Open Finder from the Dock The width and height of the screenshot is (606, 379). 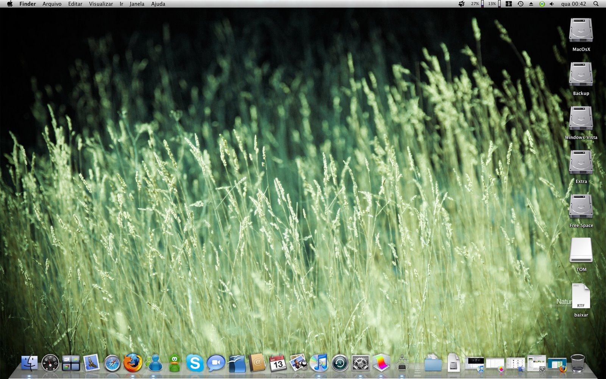[30, 363]
